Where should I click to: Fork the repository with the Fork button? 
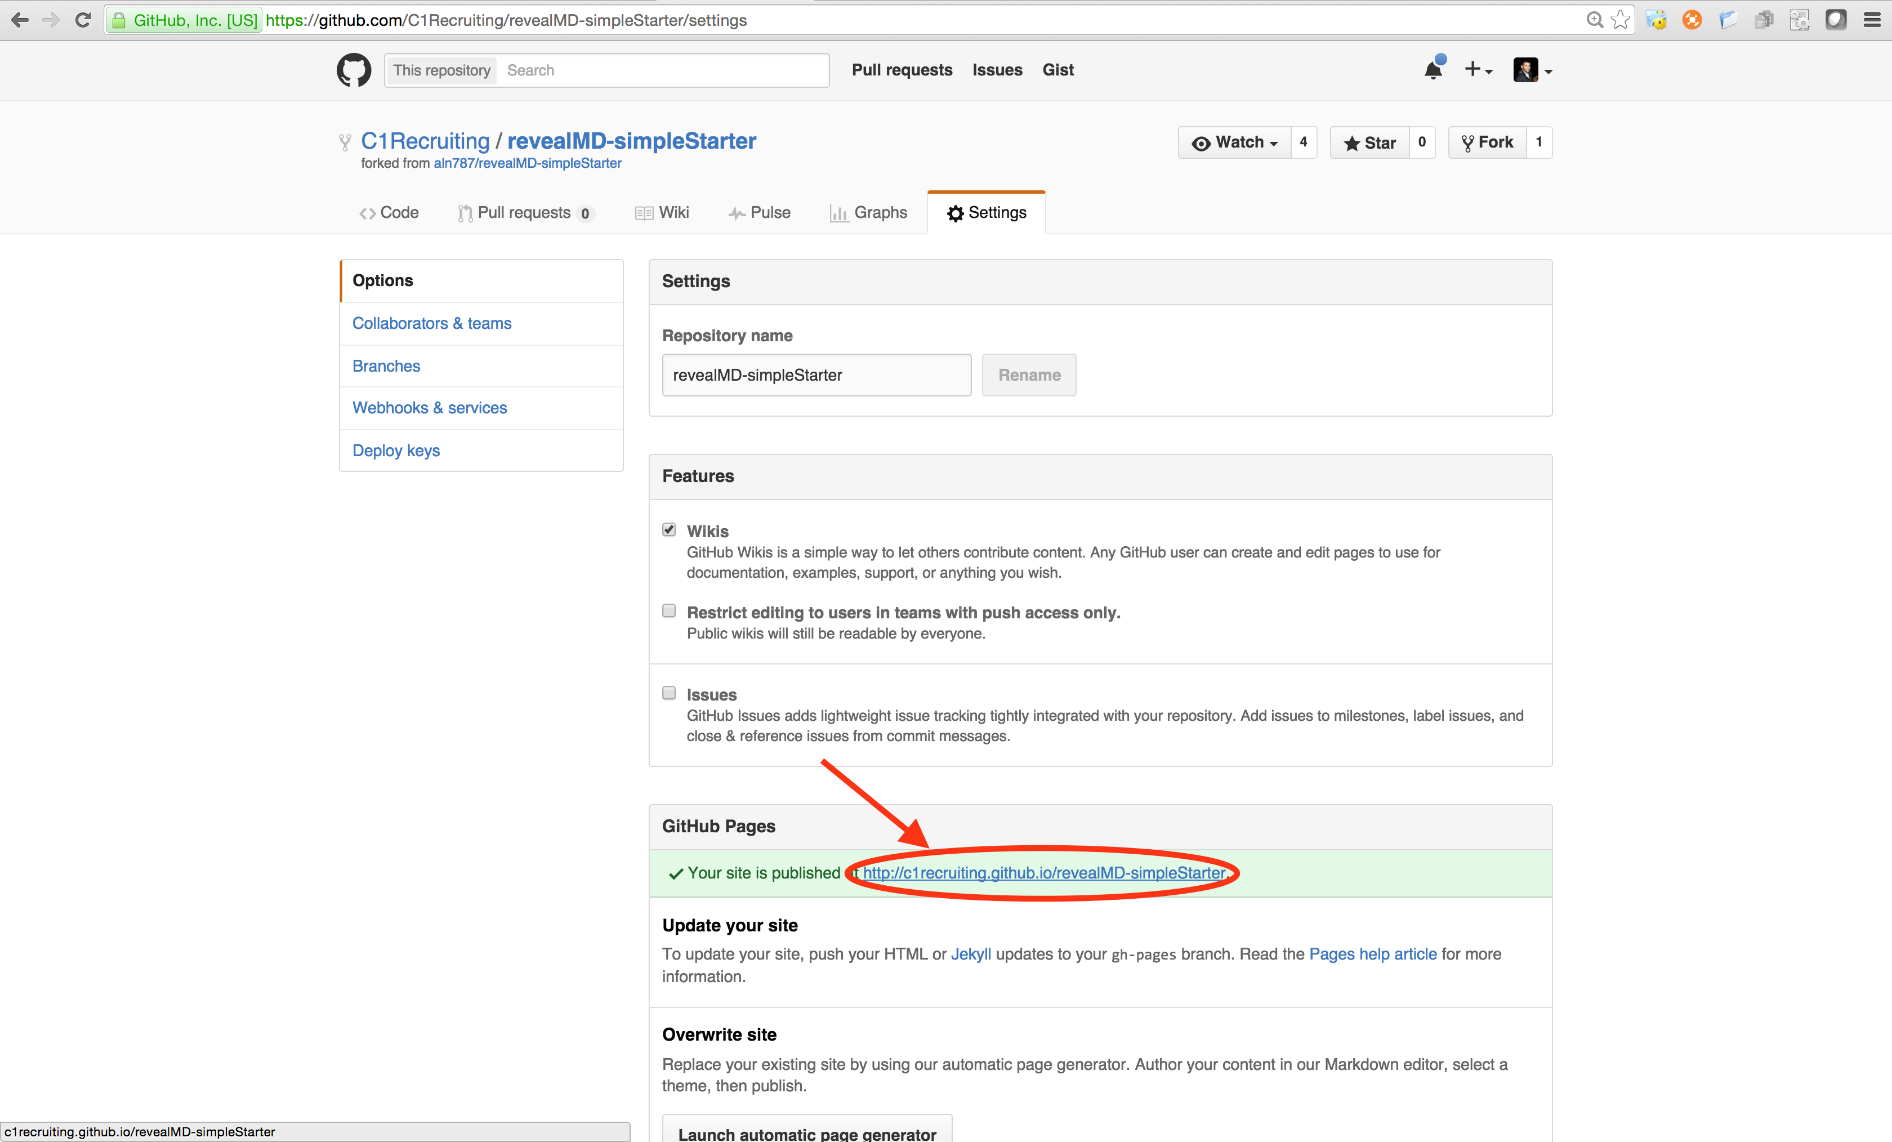[x=1487, y=143]
